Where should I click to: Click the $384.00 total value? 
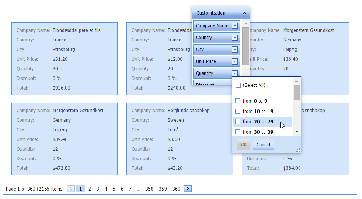click(292, 168)
